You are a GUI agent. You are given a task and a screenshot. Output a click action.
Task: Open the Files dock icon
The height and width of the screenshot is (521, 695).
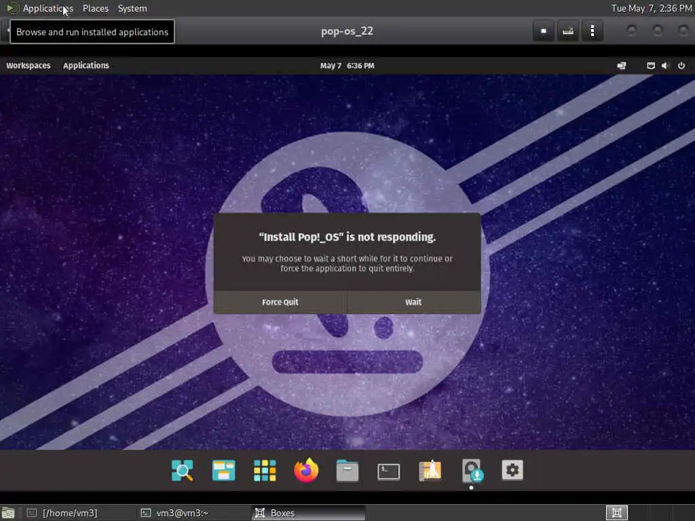click(x=347, y=471)
